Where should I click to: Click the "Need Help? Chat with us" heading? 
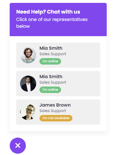tap(48, 12)
